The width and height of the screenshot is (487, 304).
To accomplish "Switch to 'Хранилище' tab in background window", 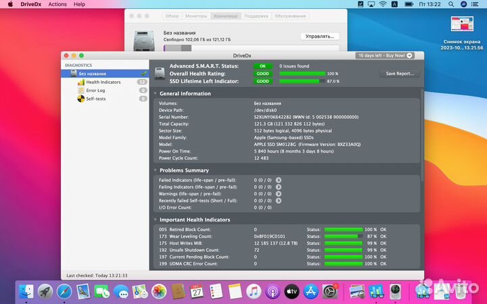I will (x=225, y=16).
